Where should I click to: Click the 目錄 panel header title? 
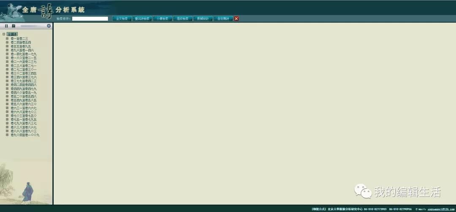pyautogui.click(x=10, y=26)
